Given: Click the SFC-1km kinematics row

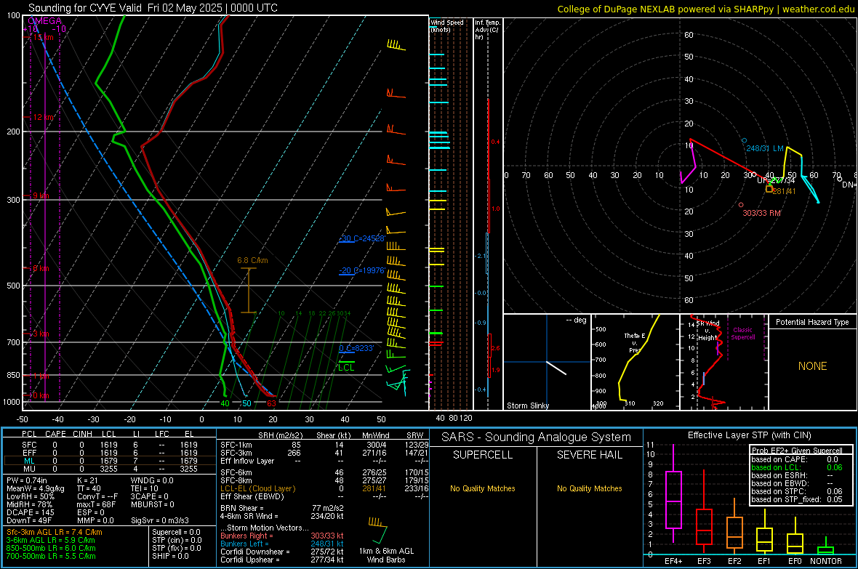Looking at the screenshot, I should point(324,445).
